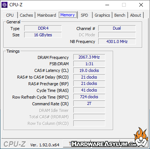Click the FSB:DRAM ratio 1:31 field
Viewport: 150px width, 149px height.
point(89,64)
